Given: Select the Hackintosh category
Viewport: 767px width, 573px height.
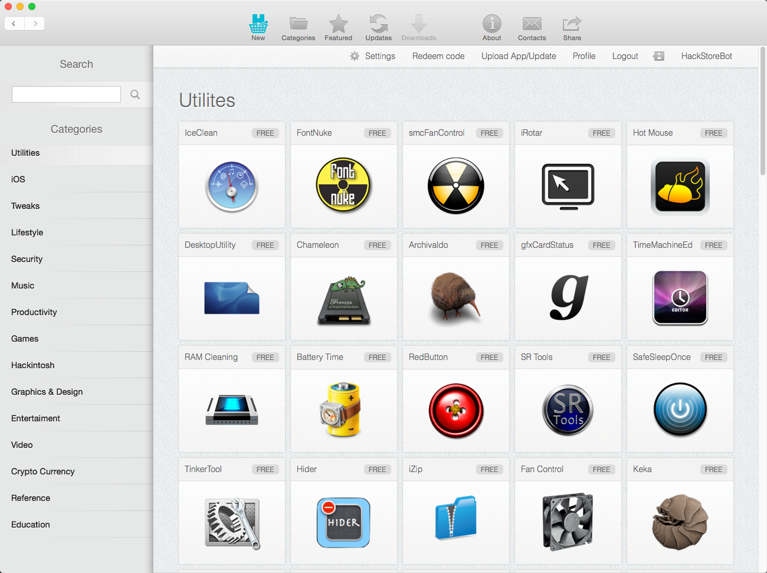Looking at the screenshot, I should click(x=77, y=365).
